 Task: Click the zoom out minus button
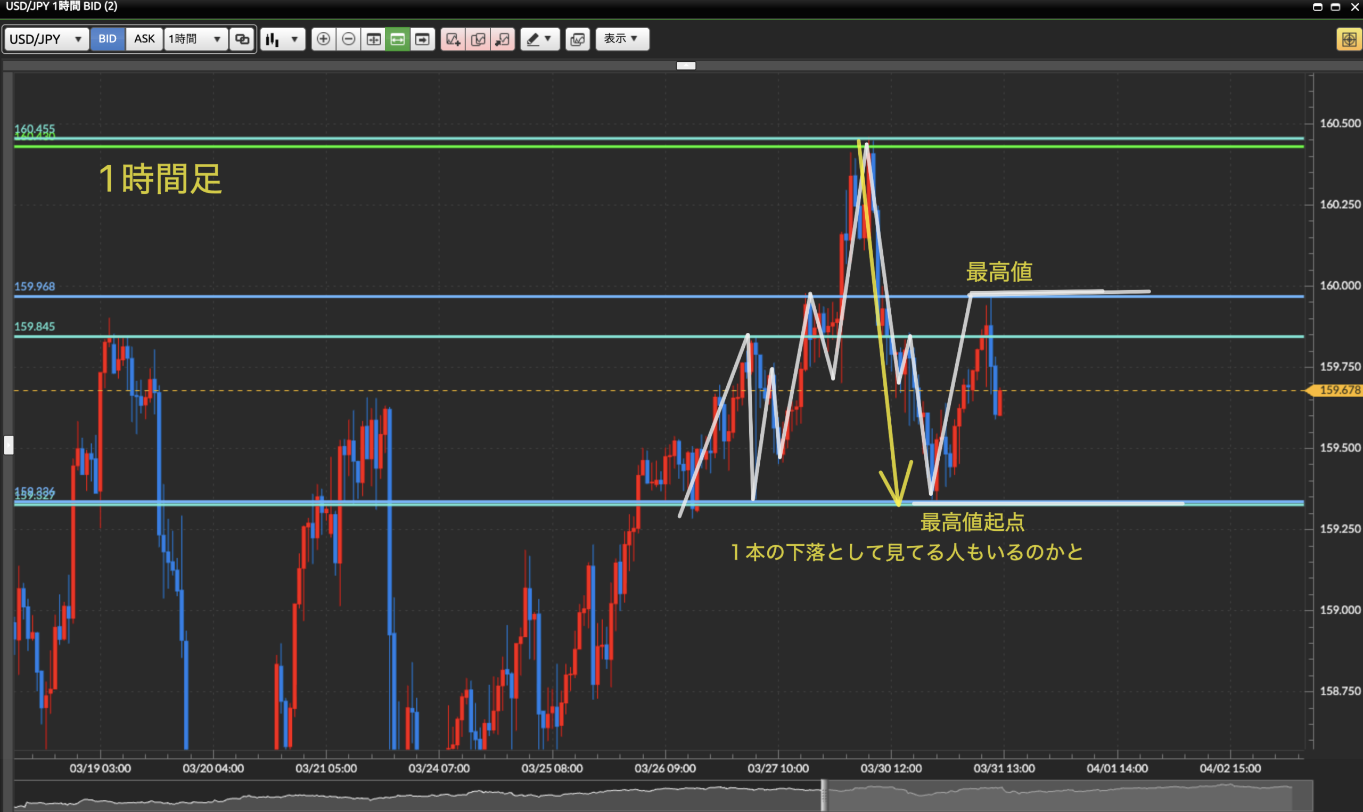click(x=348, y=39)
